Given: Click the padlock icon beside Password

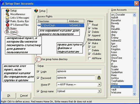Looking at the screenshot, I should (99, 78).
